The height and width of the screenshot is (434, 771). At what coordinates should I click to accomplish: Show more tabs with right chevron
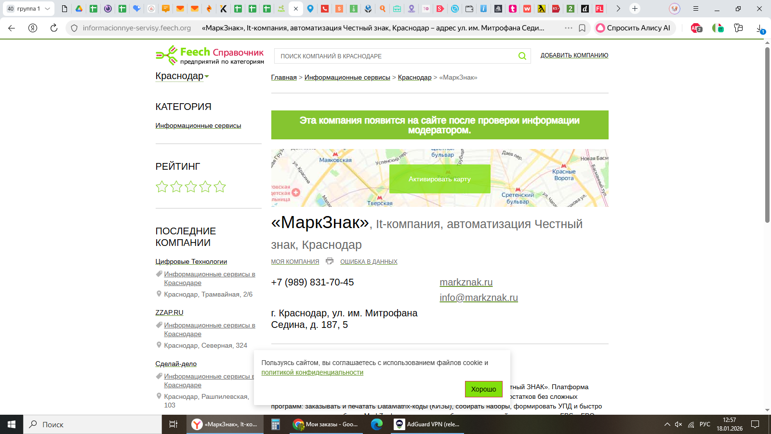tap(618, 9)
